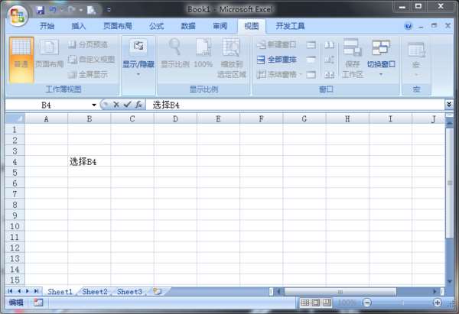
Task: Click the Split window icon
Action: coord(311,45)
